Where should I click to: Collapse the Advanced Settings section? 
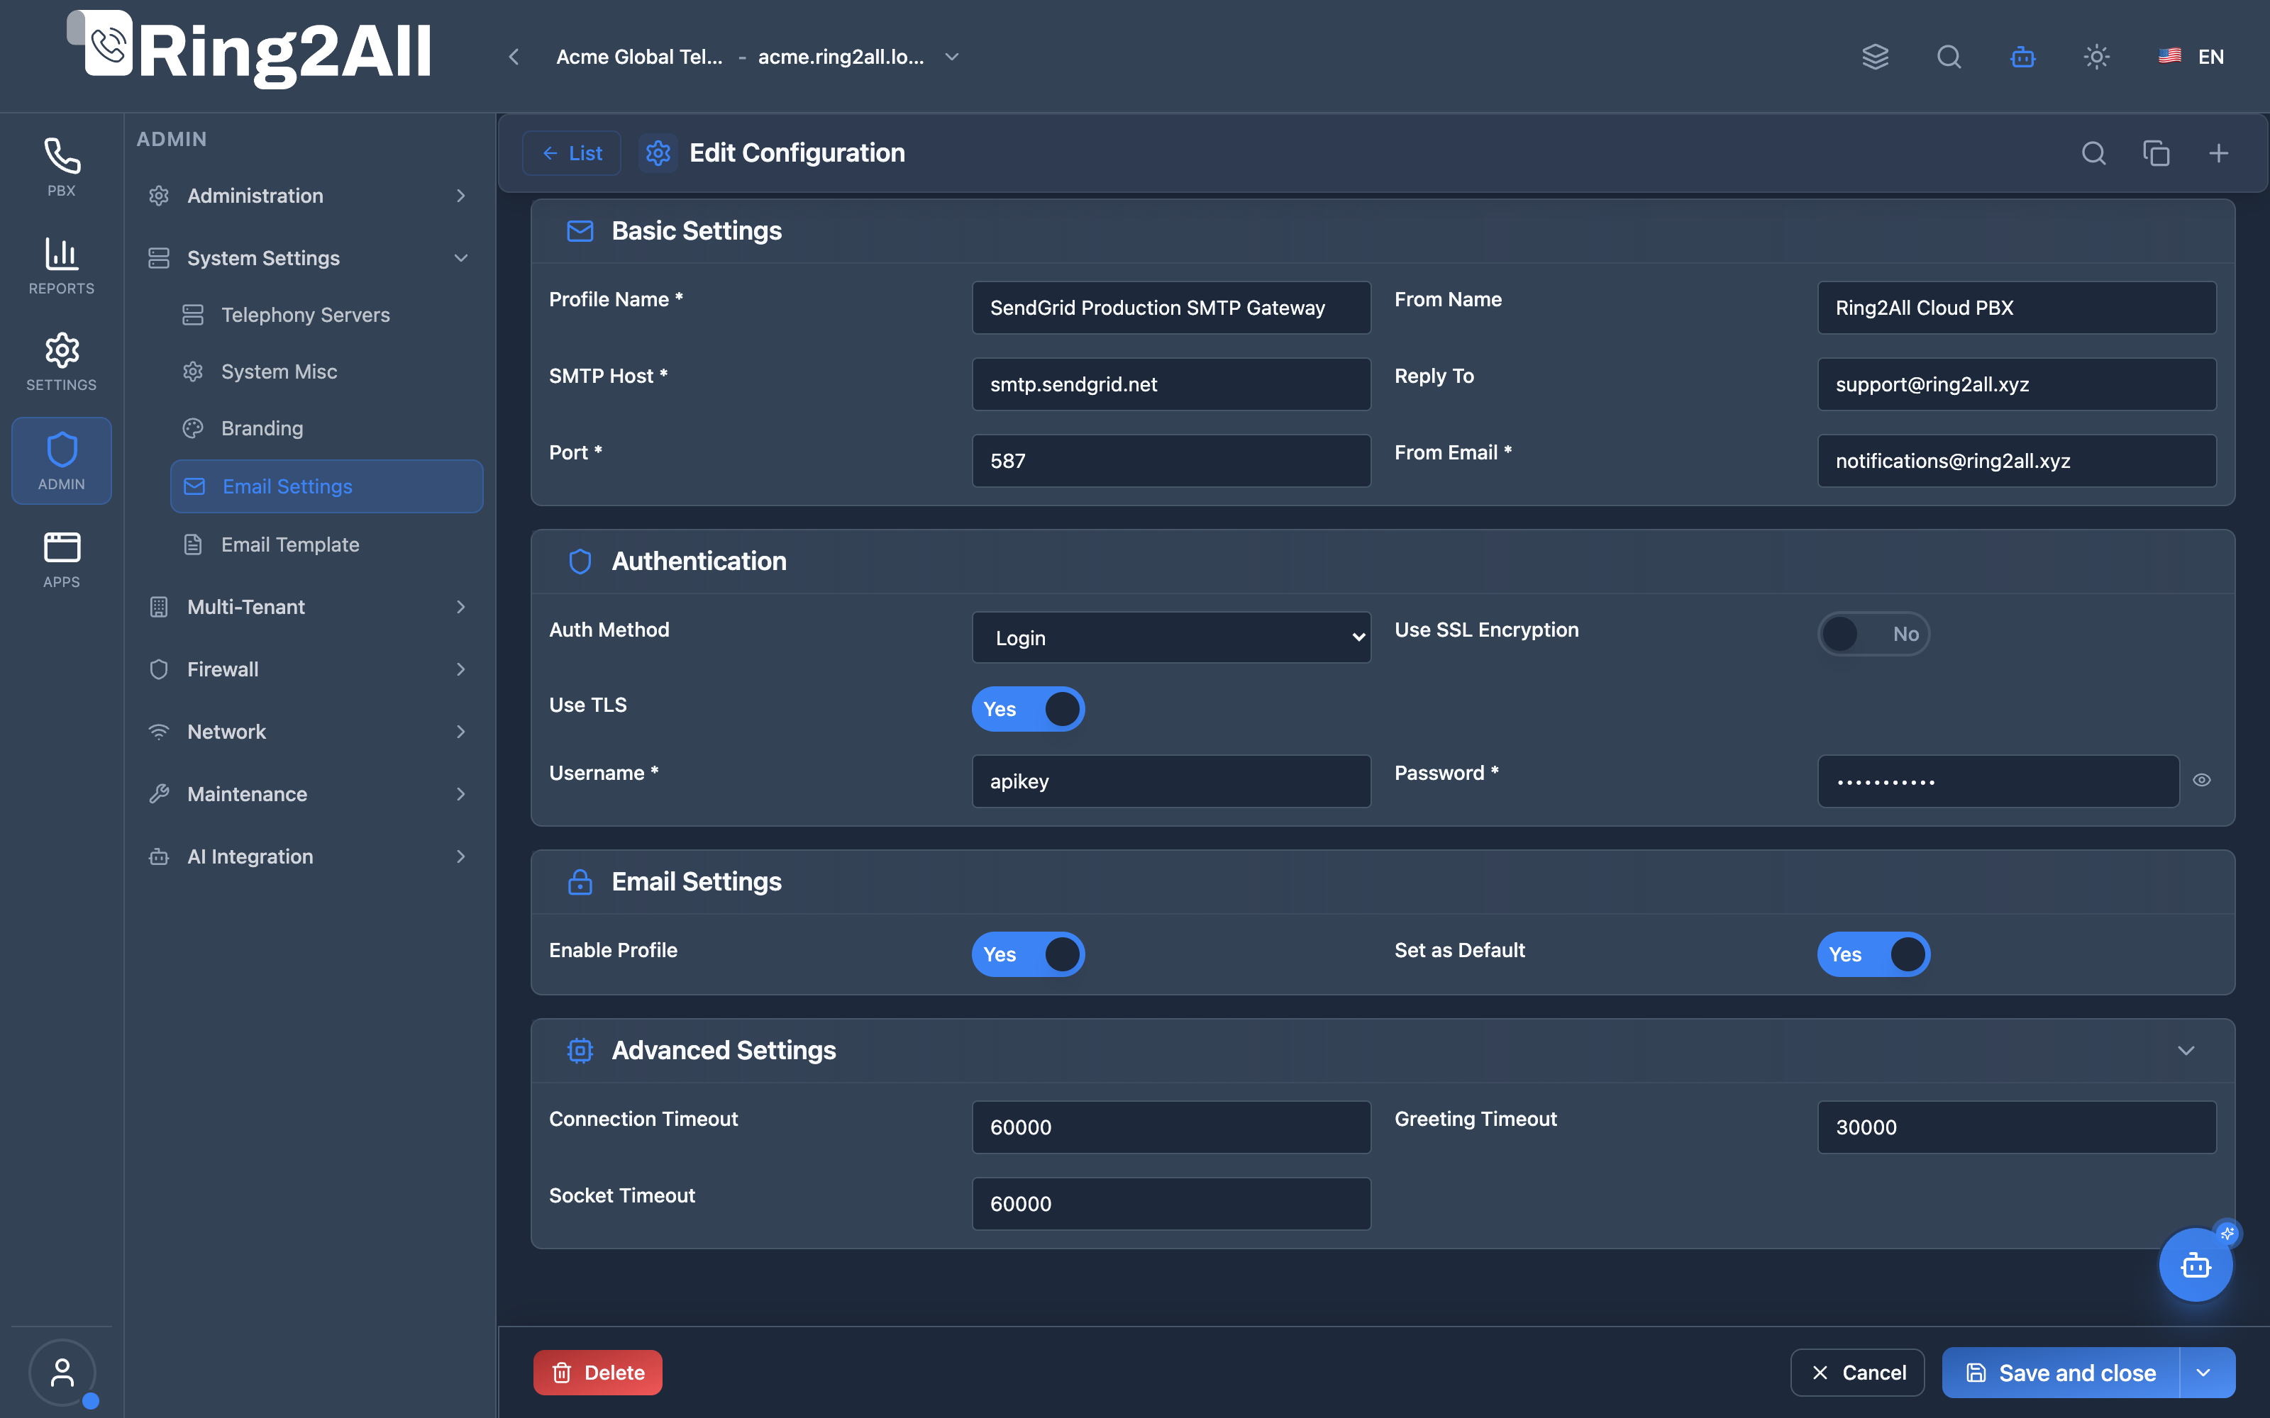pyautogui.click(x=2186, y=1050)
